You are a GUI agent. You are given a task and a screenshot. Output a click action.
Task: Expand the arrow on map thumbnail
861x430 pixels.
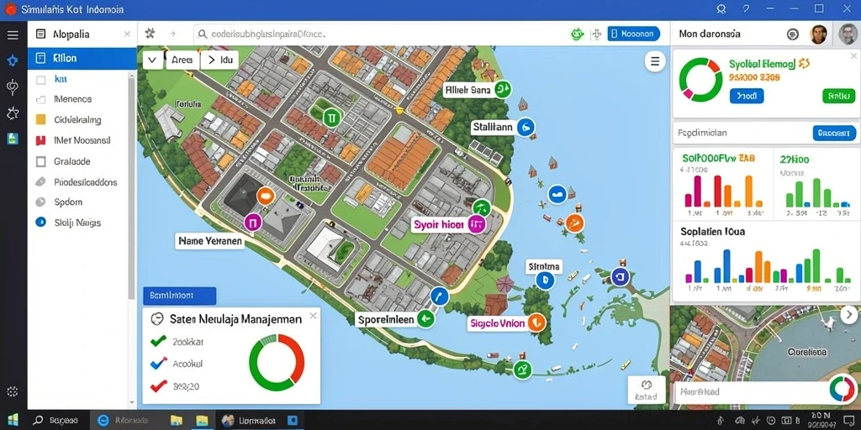[849, 315]
